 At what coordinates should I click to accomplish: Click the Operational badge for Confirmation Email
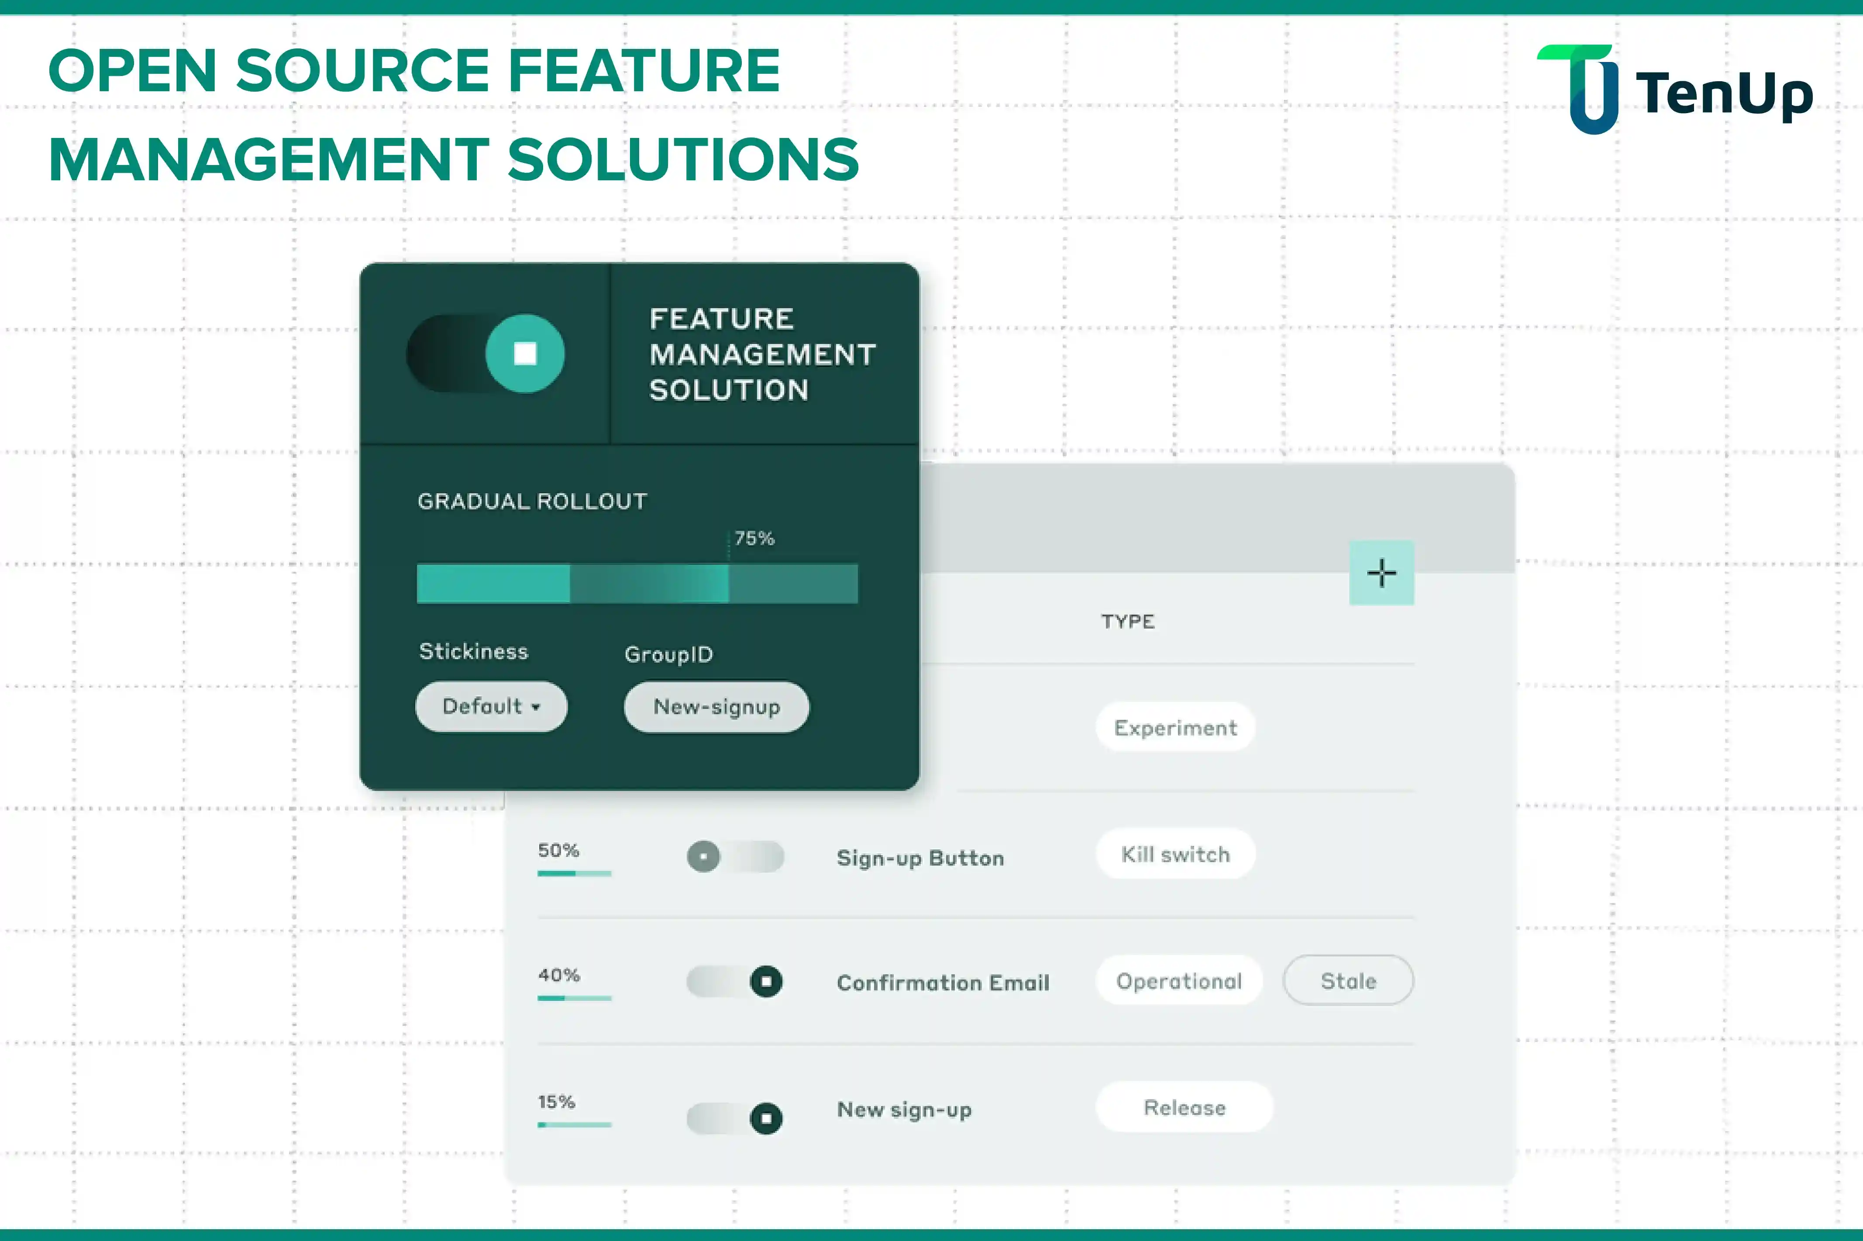coord(1178,980)
